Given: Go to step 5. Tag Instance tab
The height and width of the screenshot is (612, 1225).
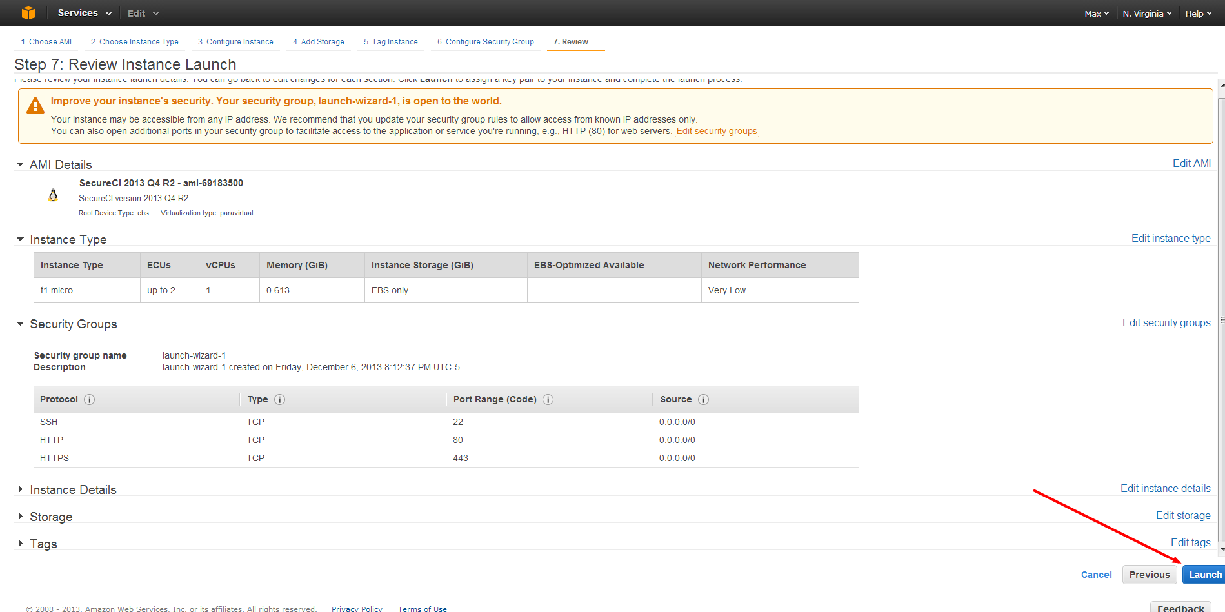Looking at the screenshot, I should 391,42.
